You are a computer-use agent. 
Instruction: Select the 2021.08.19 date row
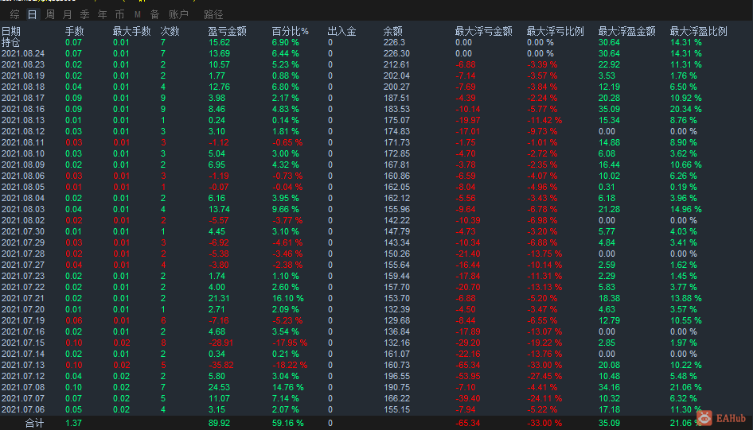pyautogui.click(x=376, y=76)
